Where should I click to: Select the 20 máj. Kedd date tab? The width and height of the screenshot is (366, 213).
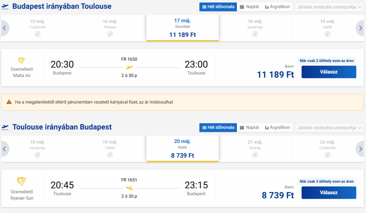[183, 149]
